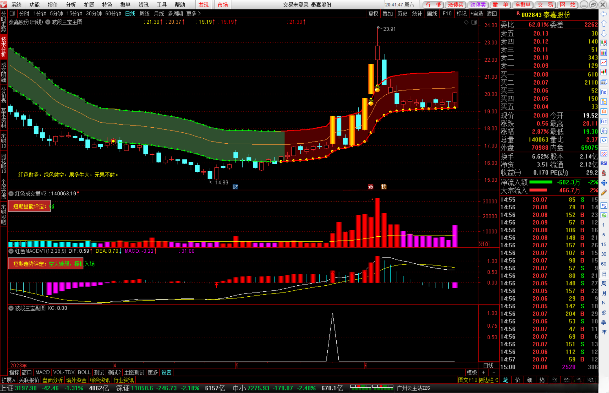Switch to the 周线 weekly period tab
609x393 pixels.
[144, 14]
